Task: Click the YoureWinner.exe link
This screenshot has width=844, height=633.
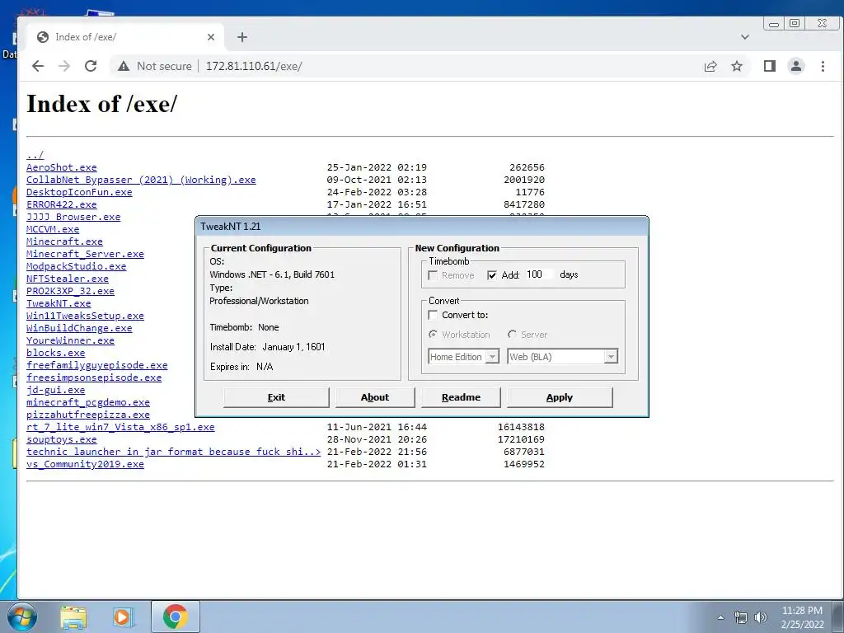Action: coord(71,340)
